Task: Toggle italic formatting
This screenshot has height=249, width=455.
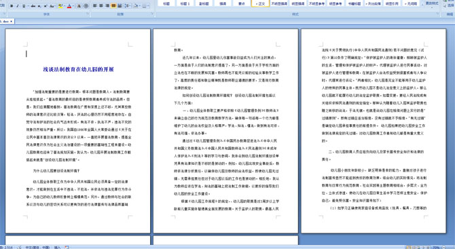Action: [18, 6]
